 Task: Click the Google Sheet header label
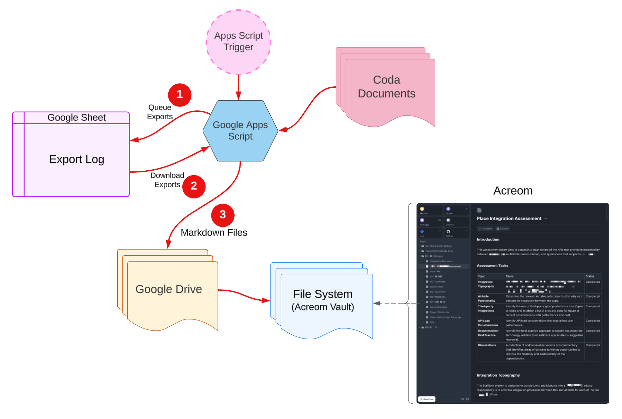[x=76, y=118]
